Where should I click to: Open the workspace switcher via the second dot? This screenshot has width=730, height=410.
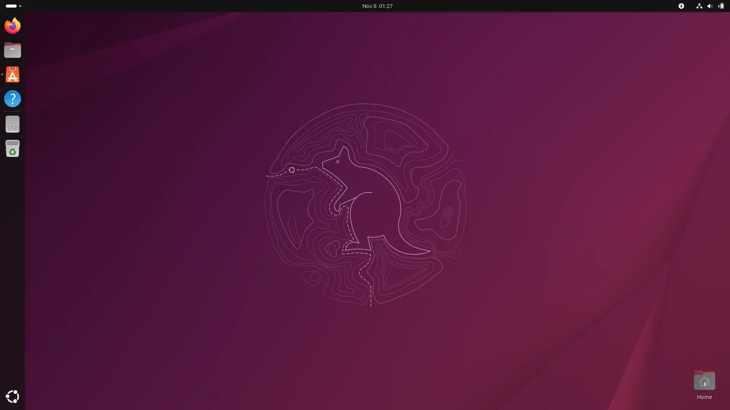(x=20, y=6)
